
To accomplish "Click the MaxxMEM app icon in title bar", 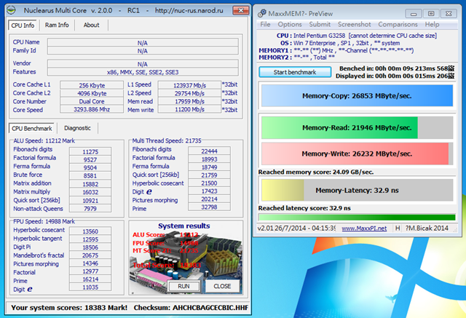I will click(x=262, y=13).
